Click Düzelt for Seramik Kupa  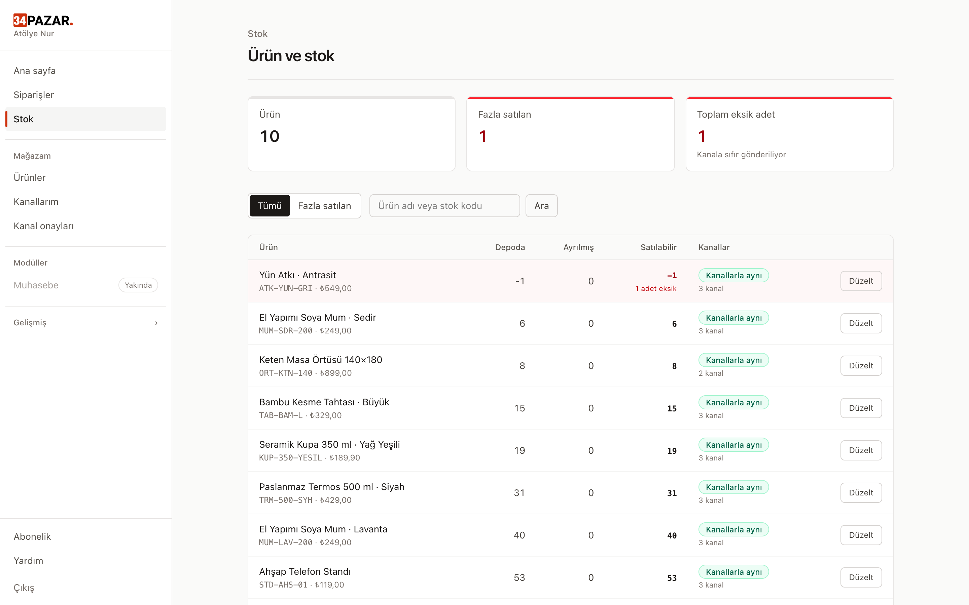coord(861,450)
